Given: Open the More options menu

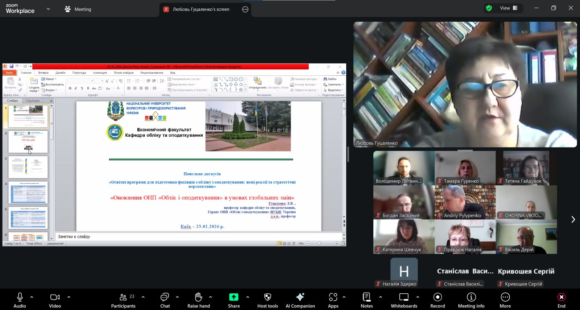Looking at the screenshot, I should 505,300.
